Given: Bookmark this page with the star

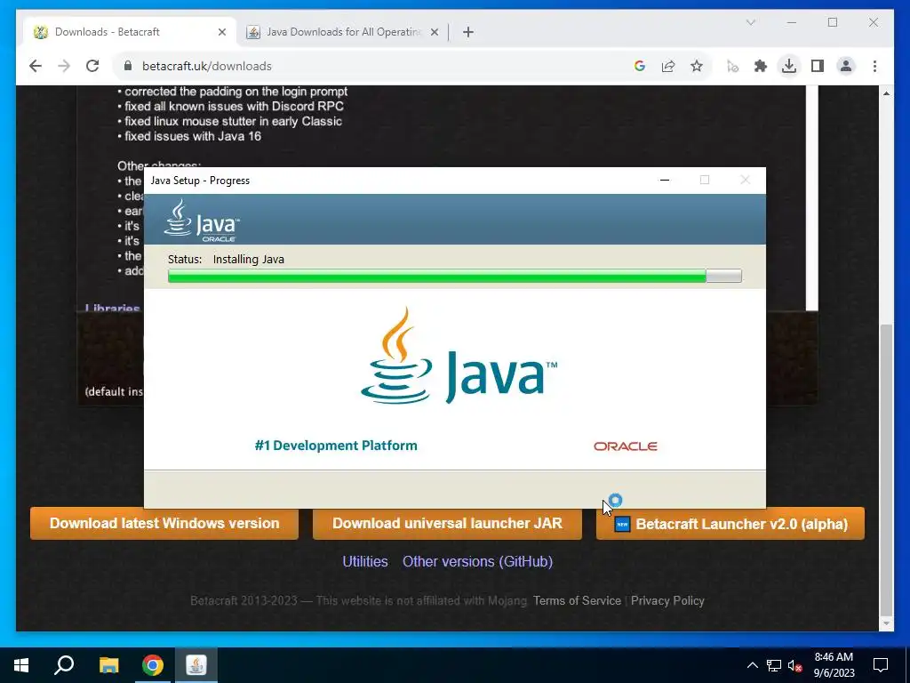Looking at the screenshot, I should [x=697, y=66].
